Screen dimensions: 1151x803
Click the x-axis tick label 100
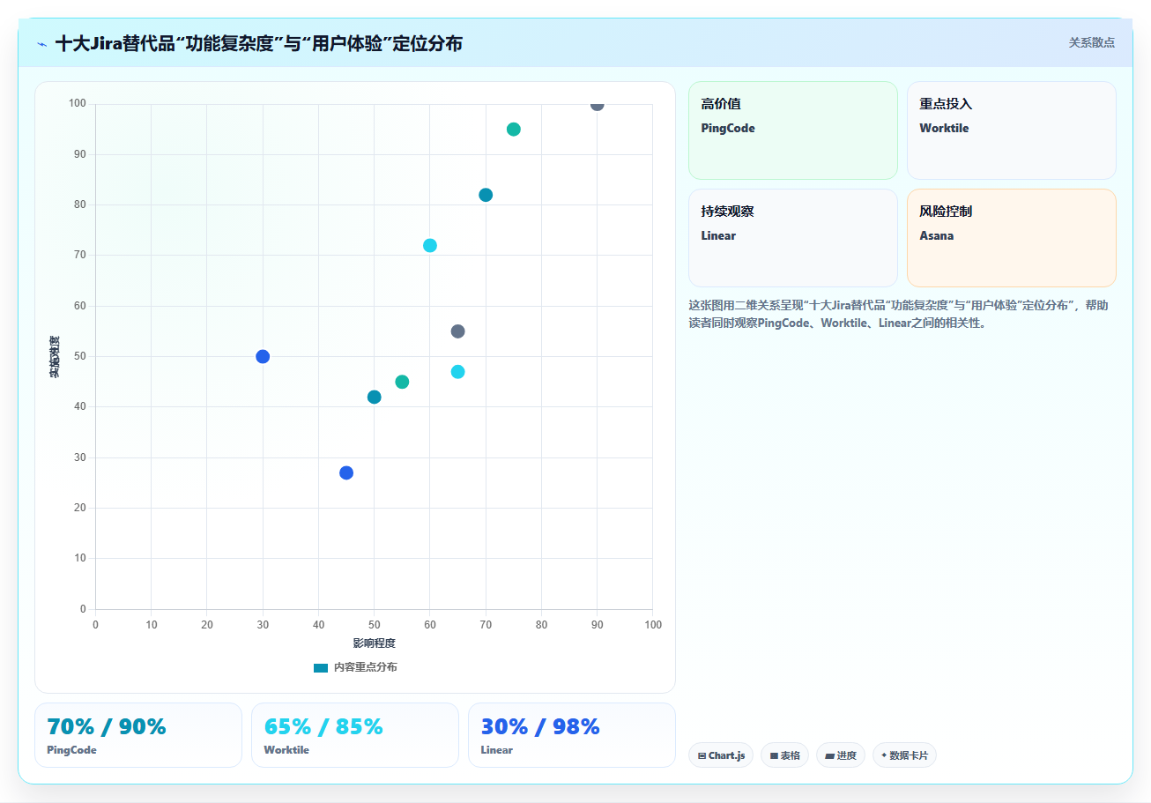click(x=652, y=625)
